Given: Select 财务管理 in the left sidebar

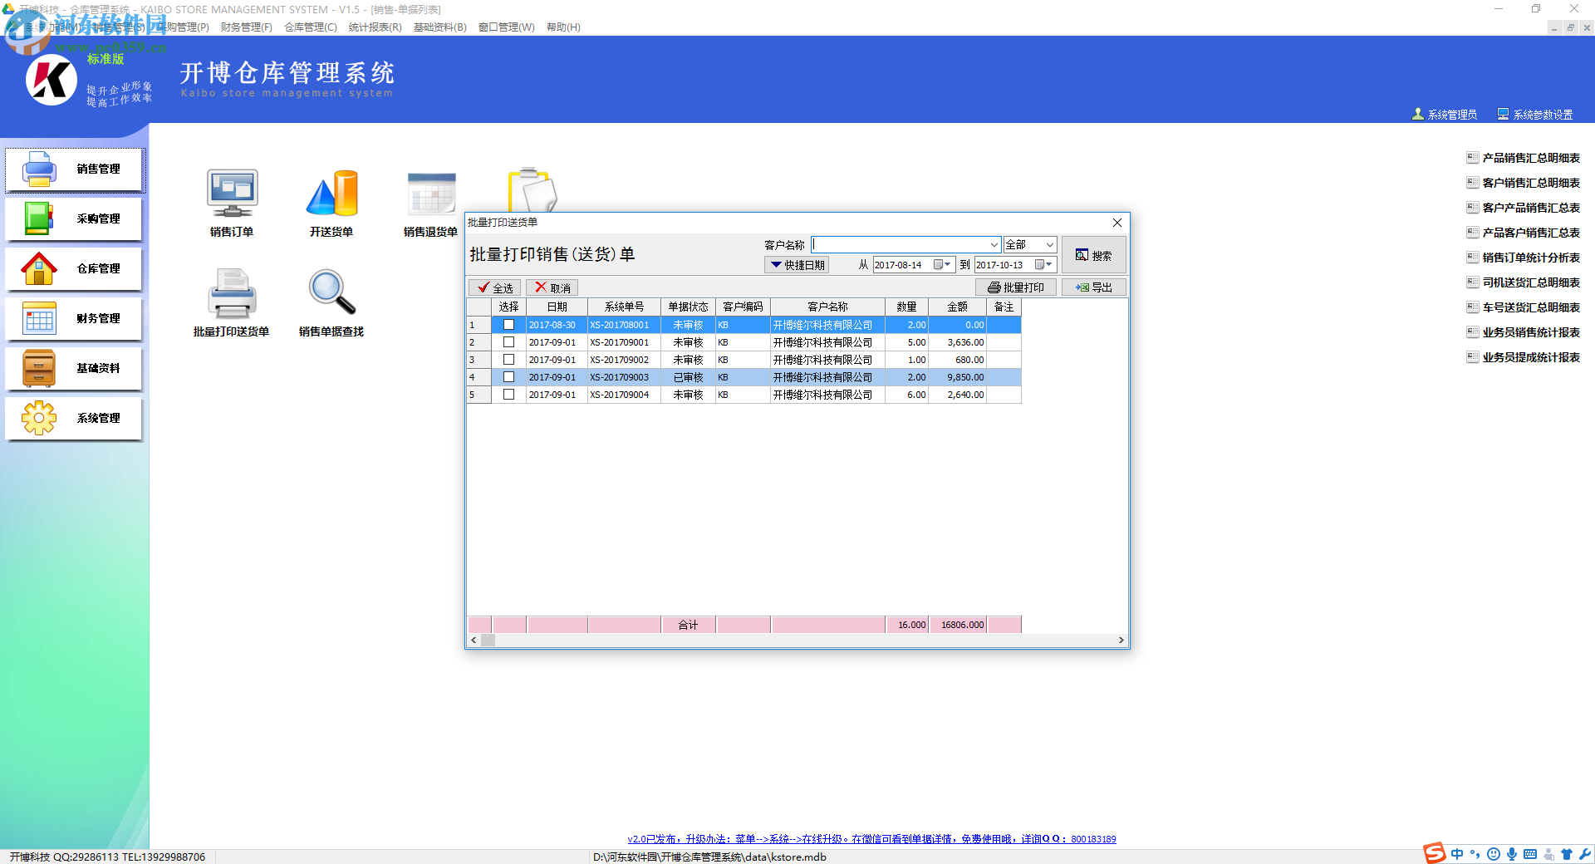Looking at the screenshot, I should (x=75, y=319).
